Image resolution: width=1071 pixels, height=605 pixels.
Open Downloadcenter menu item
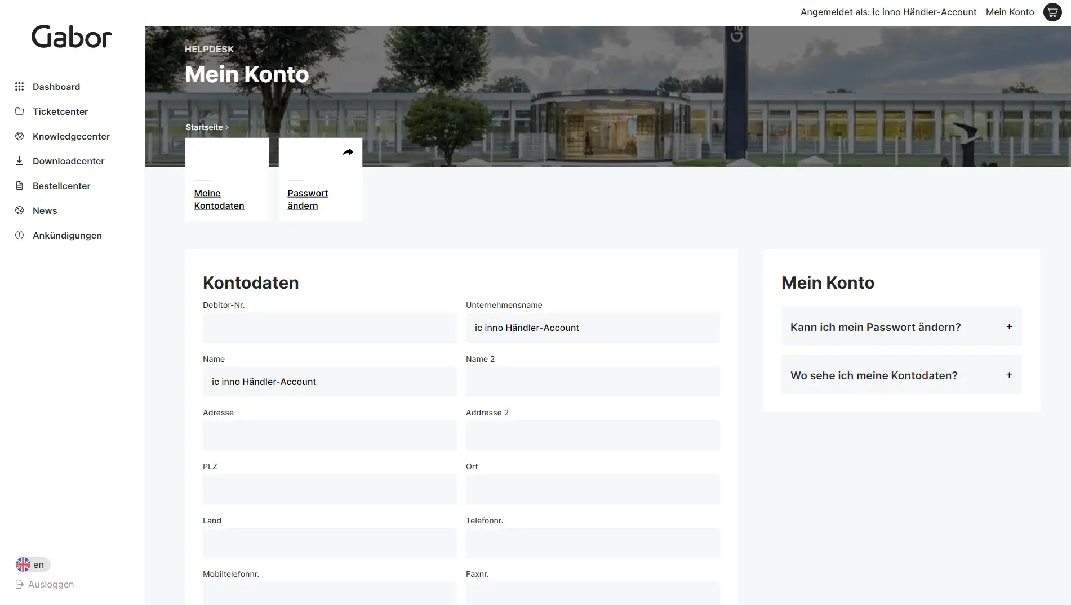click(69, 161)
